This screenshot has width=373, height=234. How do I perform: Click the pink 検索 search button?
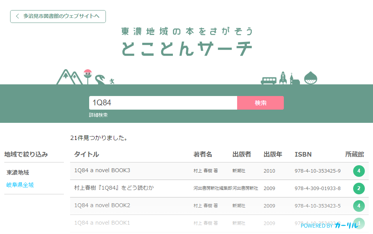click(260, 103)
